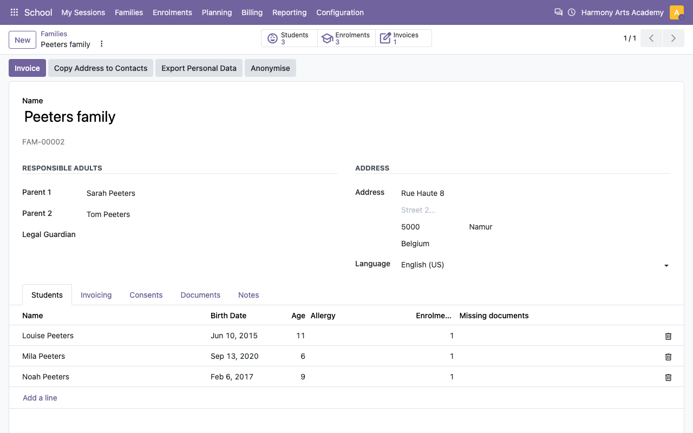Screen dimensions: 693x433
Task: Open the apps grid menu icon
Action: [x=14, y=12]
